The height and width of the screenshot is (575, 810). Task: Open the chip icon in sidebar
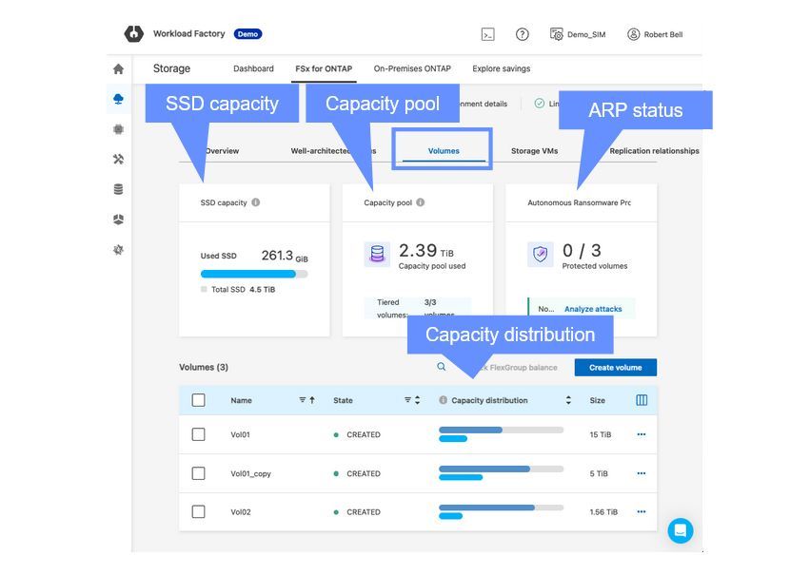click(118, 129)
